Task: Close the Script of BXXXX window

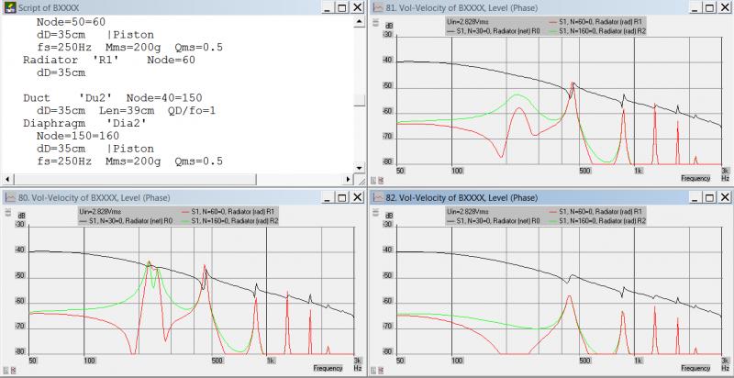Action: [357, 7]
